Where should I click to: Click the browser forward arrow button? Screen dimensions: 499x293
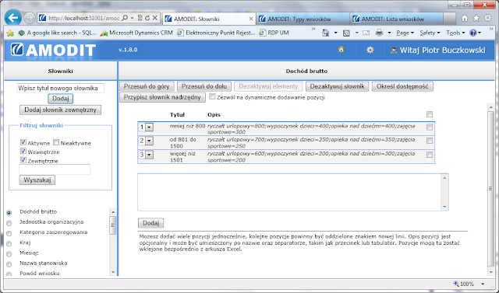(x=30, y=18)
